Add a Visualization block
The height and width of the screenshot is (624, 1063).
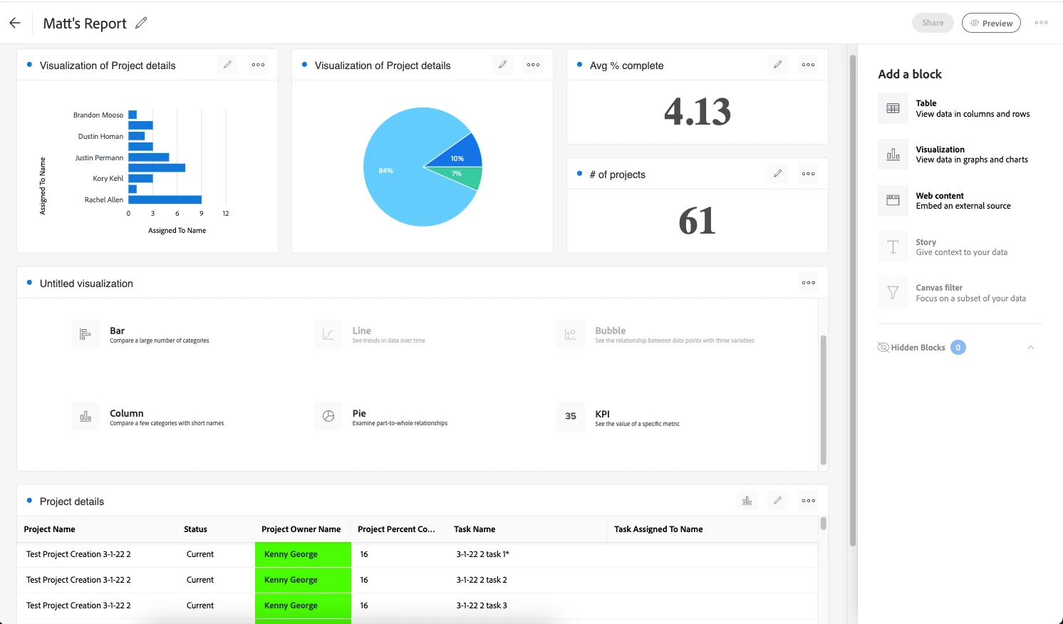coord(953,155)
